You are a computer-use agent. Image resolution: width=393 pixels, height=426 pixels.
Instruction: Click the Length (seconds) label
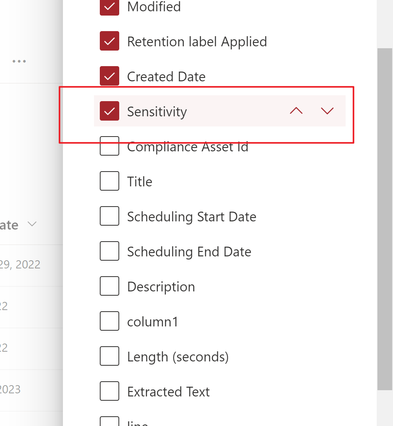(x=178, y=357)
